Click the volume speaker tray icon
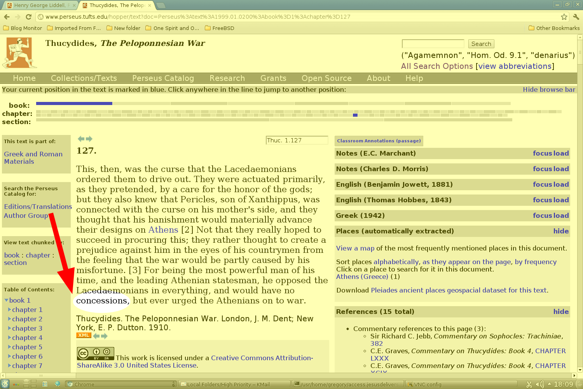Viewport: 583px width, 389px height. tap(539, 384)
